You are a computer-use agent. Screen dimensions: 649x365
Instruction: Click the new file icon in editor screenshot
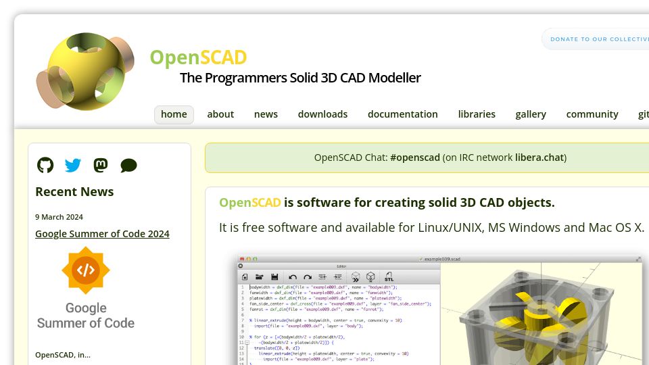(245, 277)
